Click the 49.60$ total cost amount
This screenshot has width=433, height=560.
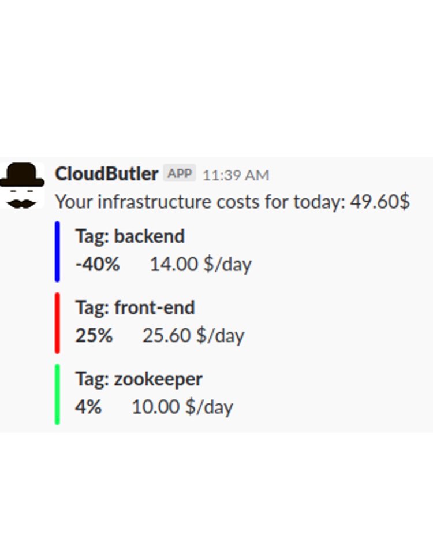pyautogui.click(x=380, y=202)
